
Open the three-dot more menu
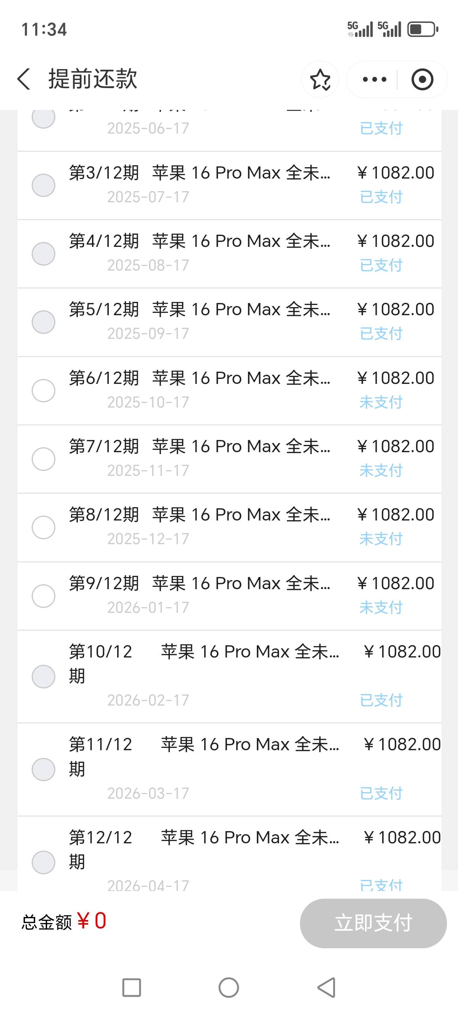tap(374, 79)
